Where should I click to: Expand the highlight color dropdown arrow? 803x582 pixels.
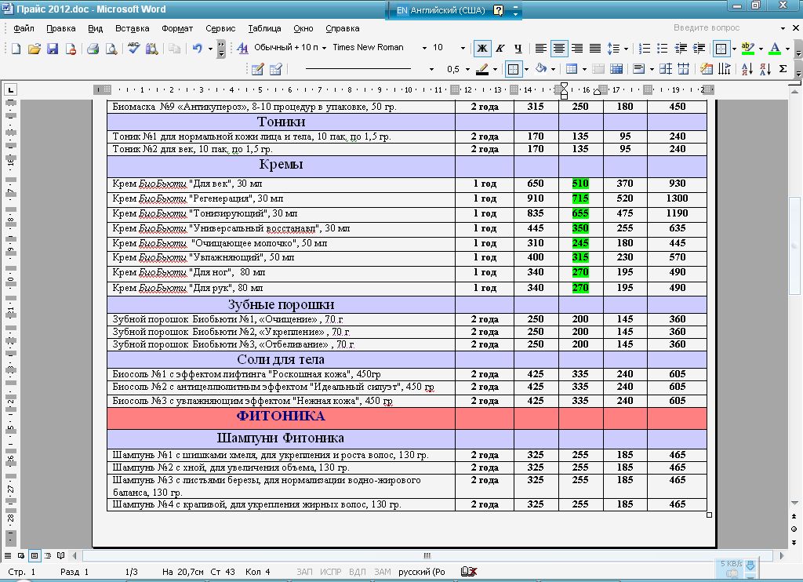[761, 49]
